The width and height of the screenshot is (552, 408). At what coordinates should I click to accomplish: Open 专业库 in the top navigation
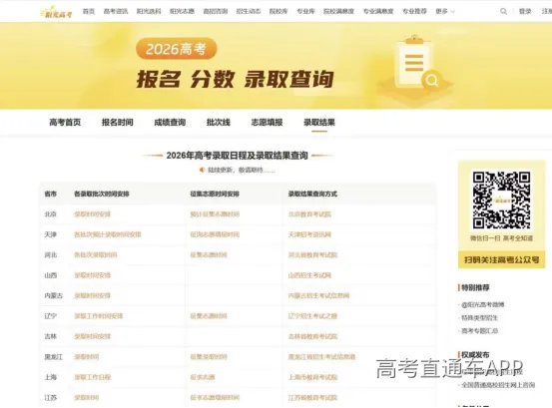pyautogui.click(x=305, y=12)
